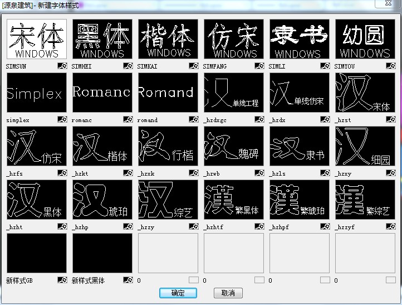
Task: Click the edit icon beside _hzkt
Action: tap(128, 173)
